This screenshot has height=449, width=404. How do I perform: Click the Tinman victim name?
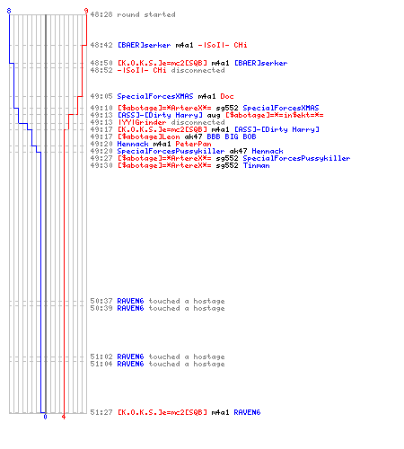point(256,165)
